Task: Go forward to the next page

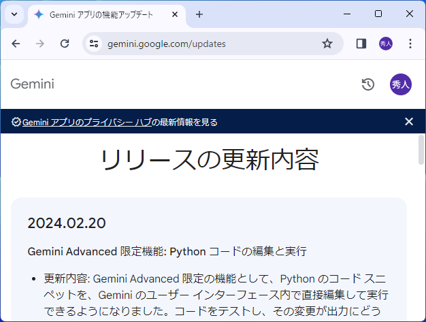Action: [40, 44]
